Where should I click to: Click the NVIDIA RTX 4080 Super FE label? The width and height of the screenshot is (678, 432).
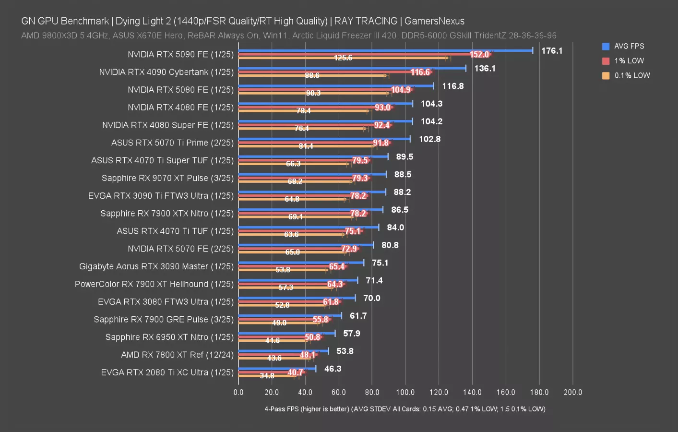point(167,125)
